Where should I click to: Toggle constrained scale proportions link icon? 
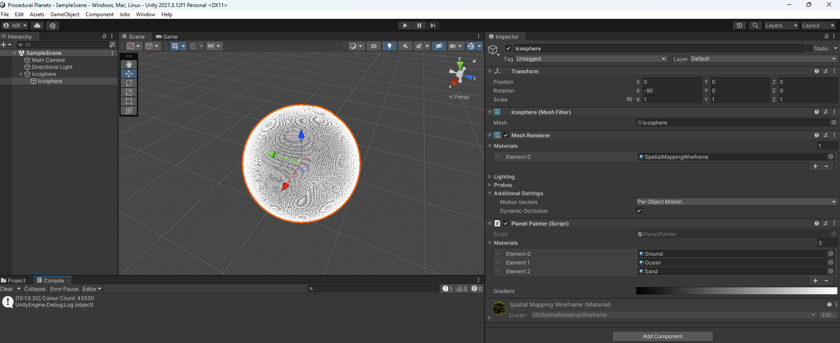(629, 99)
